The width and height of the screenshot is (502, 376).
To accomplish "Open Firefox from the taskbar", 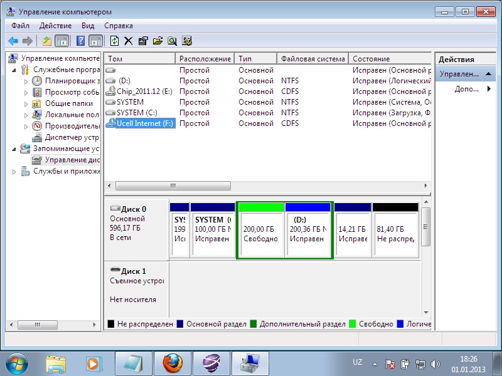I will [172, 363].
